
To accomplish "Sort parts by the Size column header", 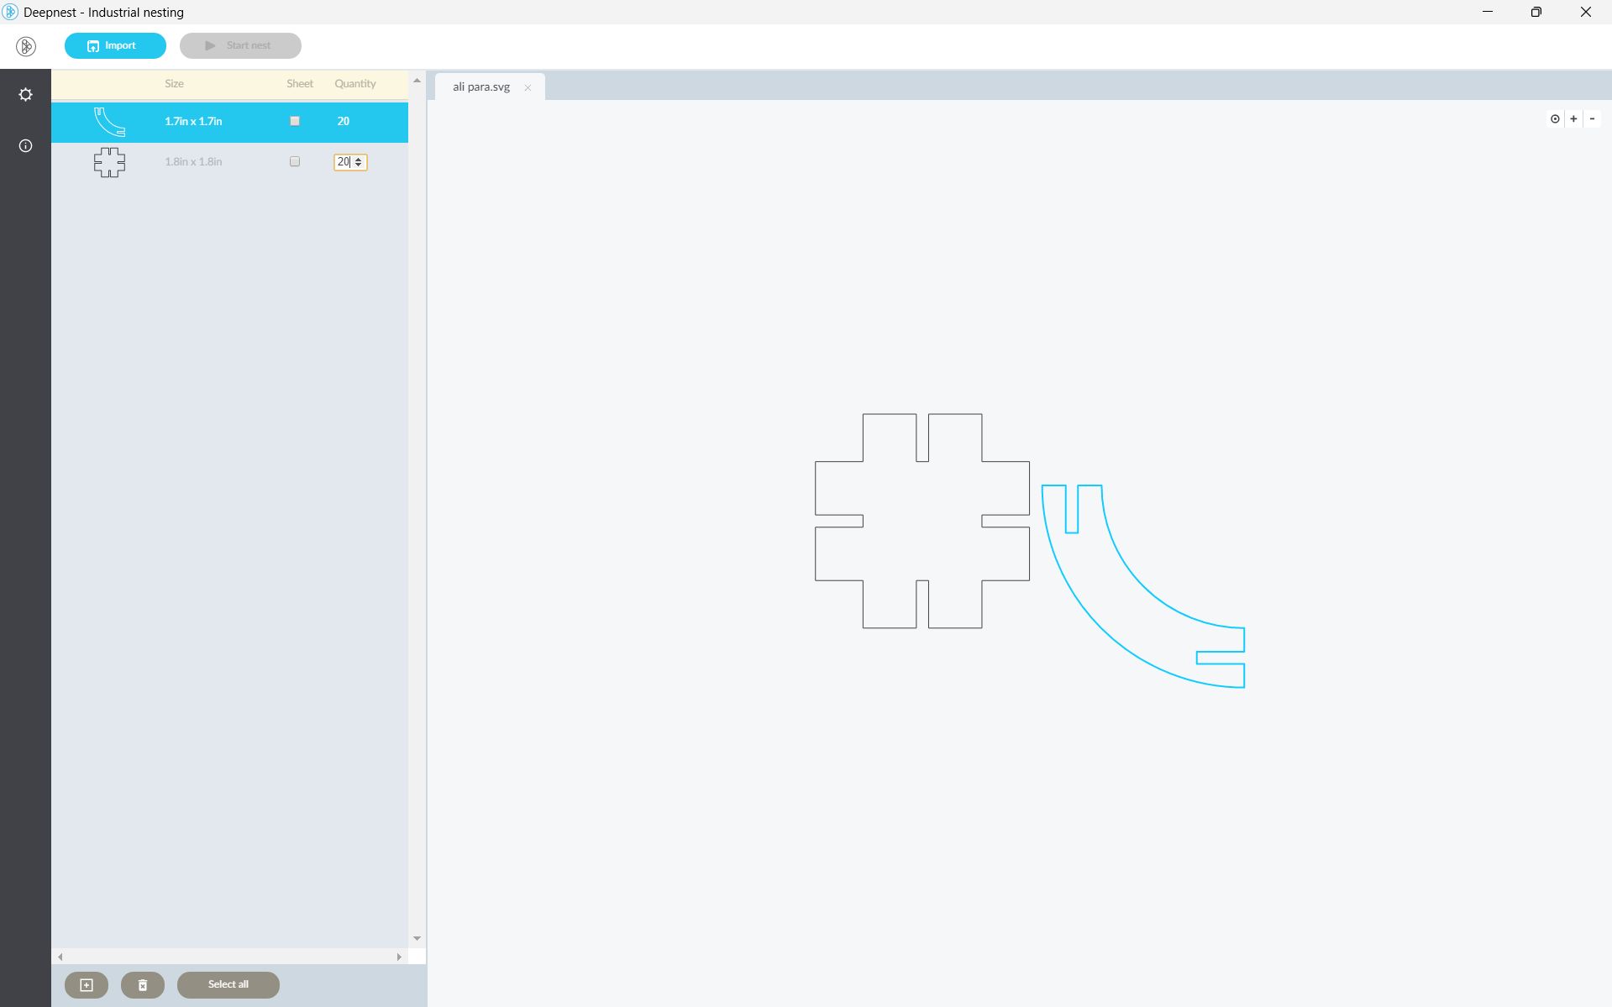I will tap(175, 84).
